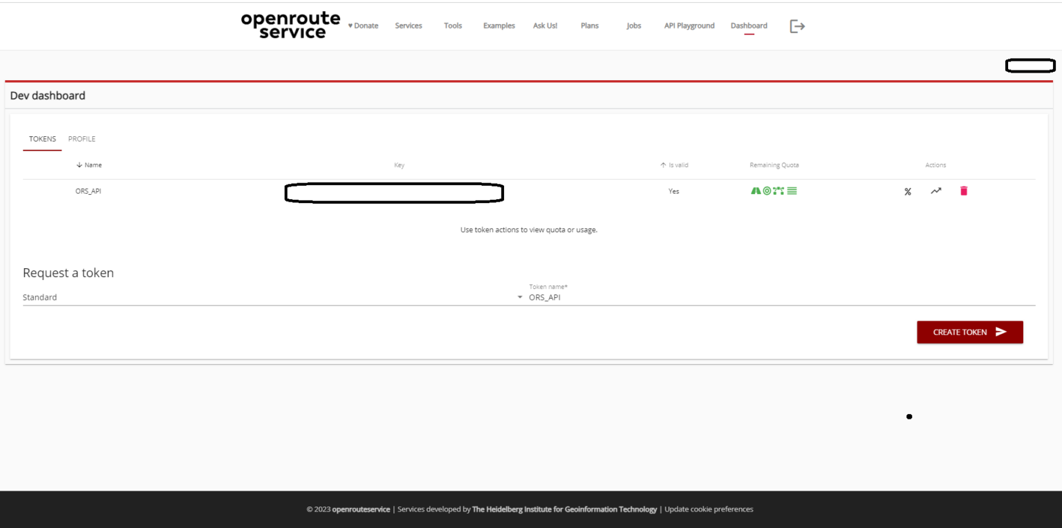Click the logout icon in the navigation bar
Screen dimensions: 1062x528
tap(797, 26)
